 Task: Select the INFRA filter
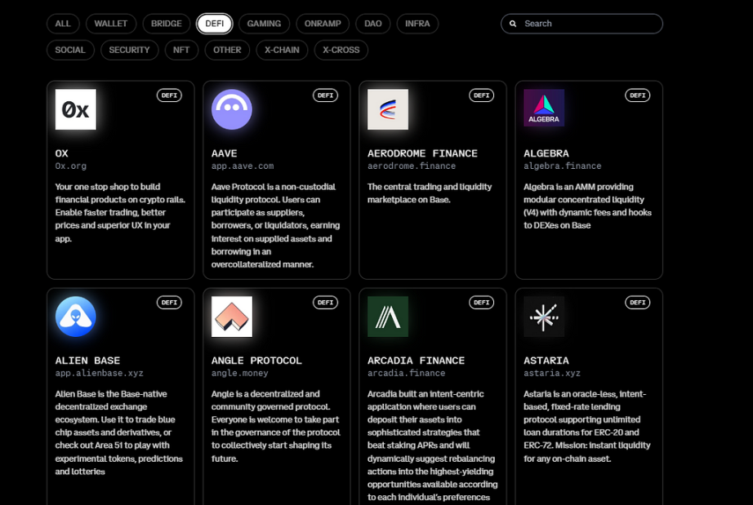pos(417,24)
